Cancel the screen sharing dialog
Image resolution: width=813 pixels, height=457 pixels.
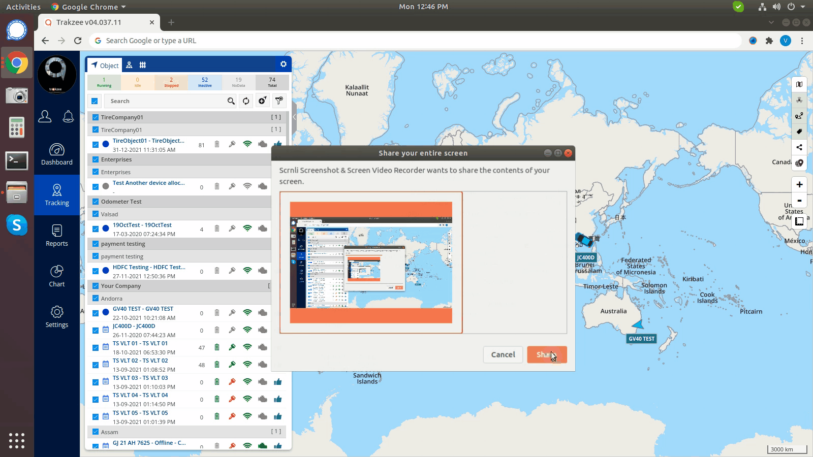pos(503,354)
